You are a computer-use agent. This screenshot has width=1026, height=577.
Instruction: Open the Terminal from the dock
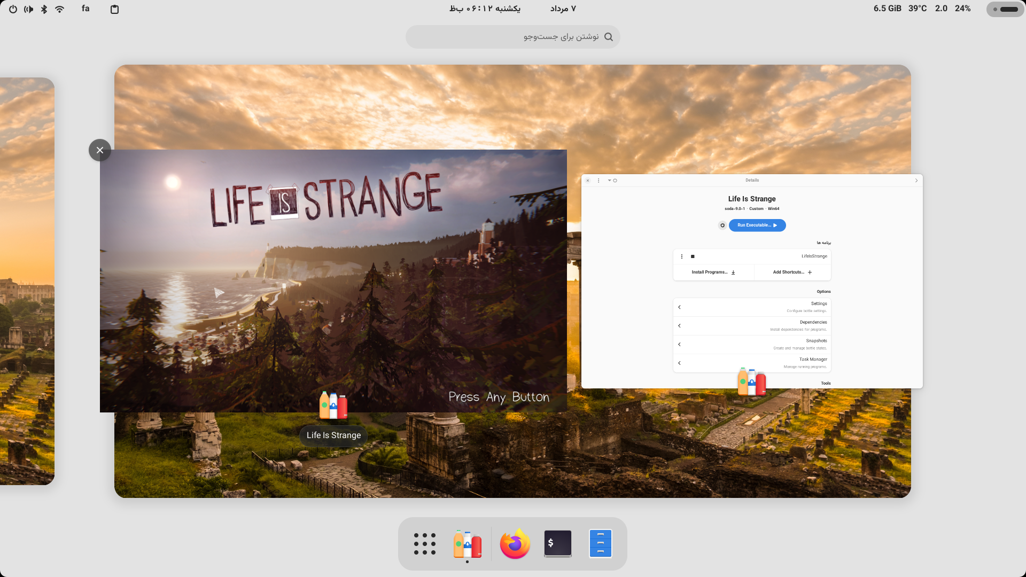558,544
